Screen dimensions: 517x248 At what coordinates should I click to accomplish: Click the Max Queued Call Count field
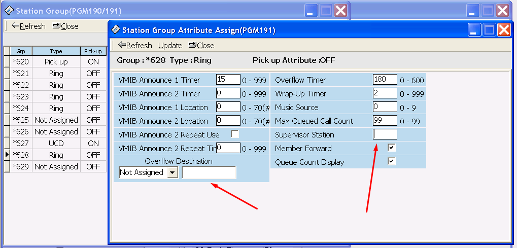coord(385,121)
